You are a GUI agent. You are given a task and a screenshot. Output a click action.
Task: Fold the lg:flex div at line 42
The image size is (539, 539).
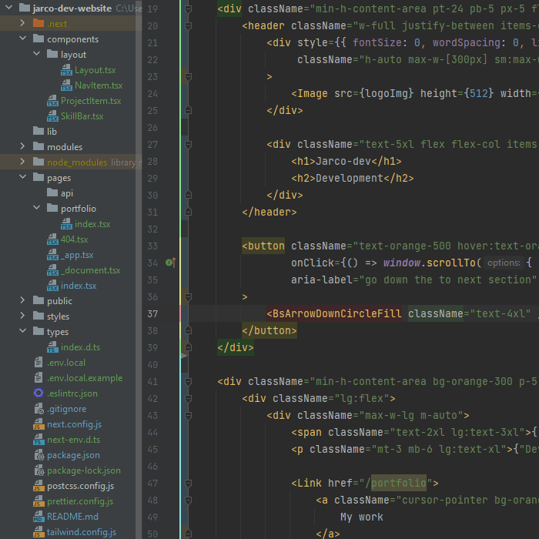click(x=189, y=398)
